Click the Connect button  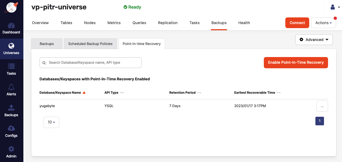(x=297, y=23)
